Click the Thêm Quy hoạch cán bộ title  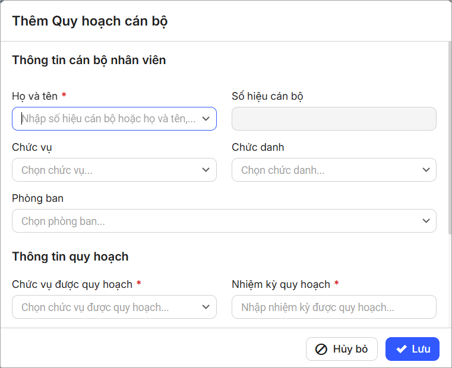pyautogui.click(x=90, y=21)
